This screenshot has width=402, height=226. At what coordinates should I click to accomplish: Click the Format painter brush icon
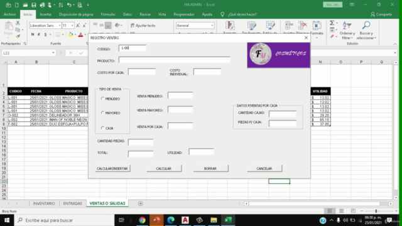click(x=18, y=36)
